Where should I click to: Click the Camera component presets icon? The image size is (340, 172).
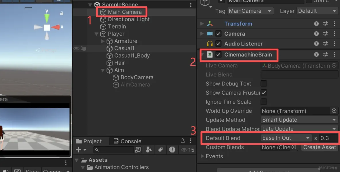pos(325,34)
